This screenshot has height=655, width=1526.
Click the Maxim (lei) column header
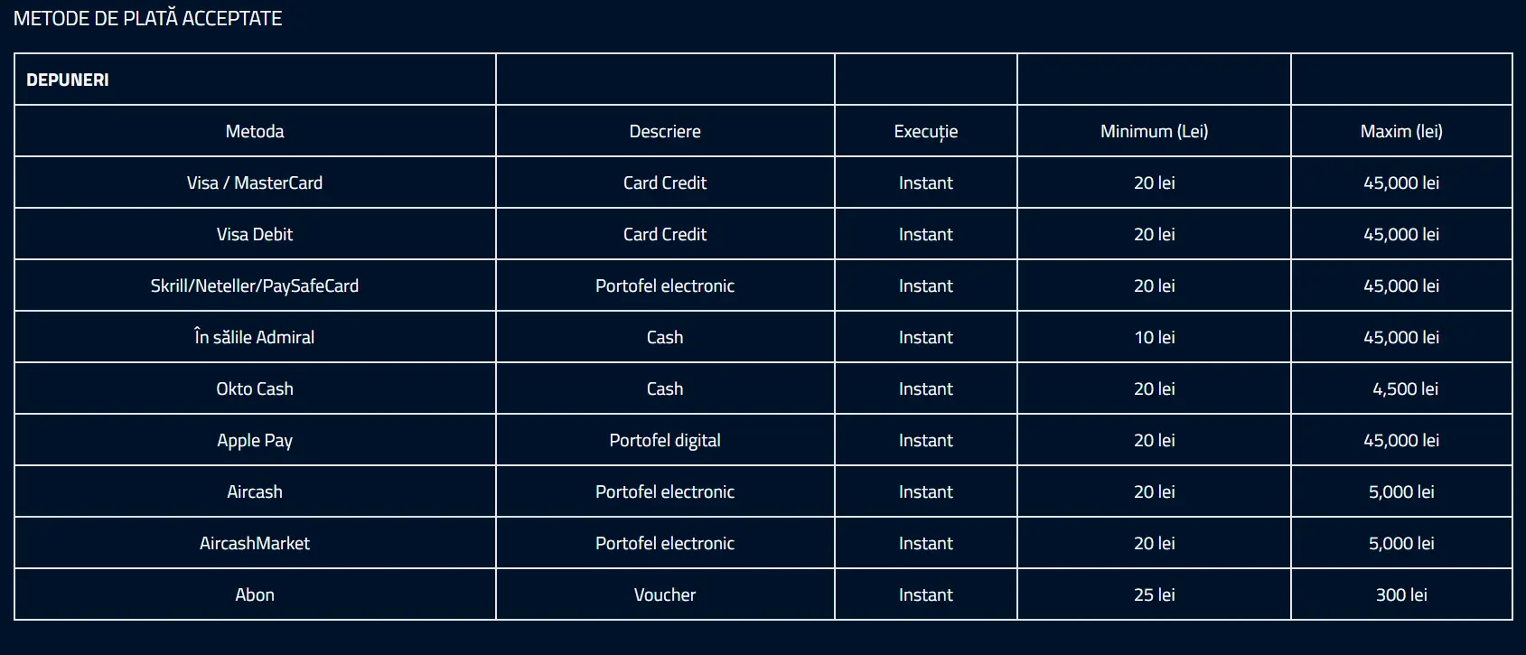pos(1401,131)
